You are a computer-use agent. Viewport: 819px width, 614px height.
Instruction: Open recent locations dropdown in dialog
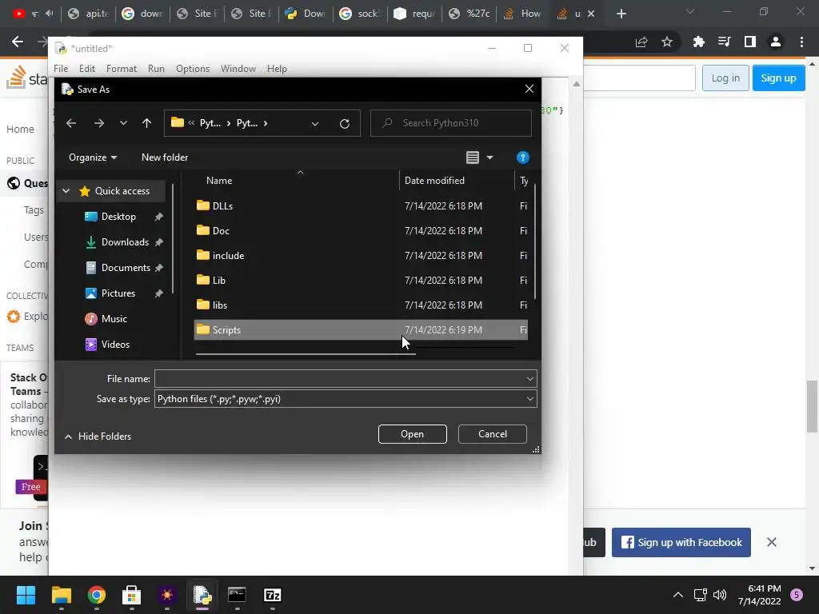point(123,123)
